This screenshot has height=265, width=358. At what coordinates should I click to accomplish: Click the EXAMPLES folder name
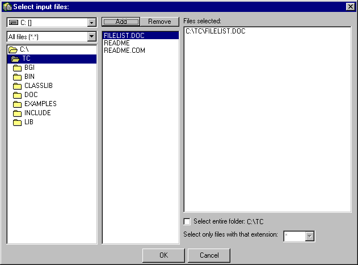click(40, 104)
